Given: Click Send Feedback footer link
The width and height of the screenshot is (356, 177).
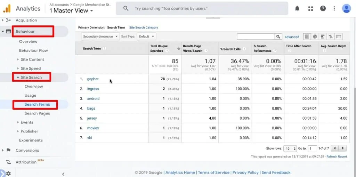Looking at the screenshot, I should tap(276, 172).
